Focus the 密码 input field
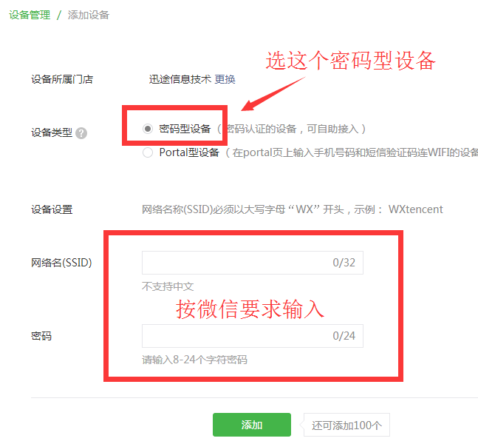Image resolution: width=478 pixels, height=444 pixels. coord(253,336)
